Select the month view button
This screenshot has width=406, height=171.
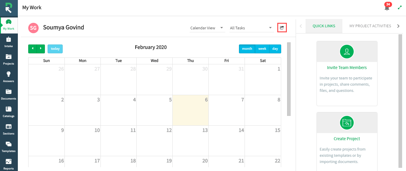tap(247, 49)
